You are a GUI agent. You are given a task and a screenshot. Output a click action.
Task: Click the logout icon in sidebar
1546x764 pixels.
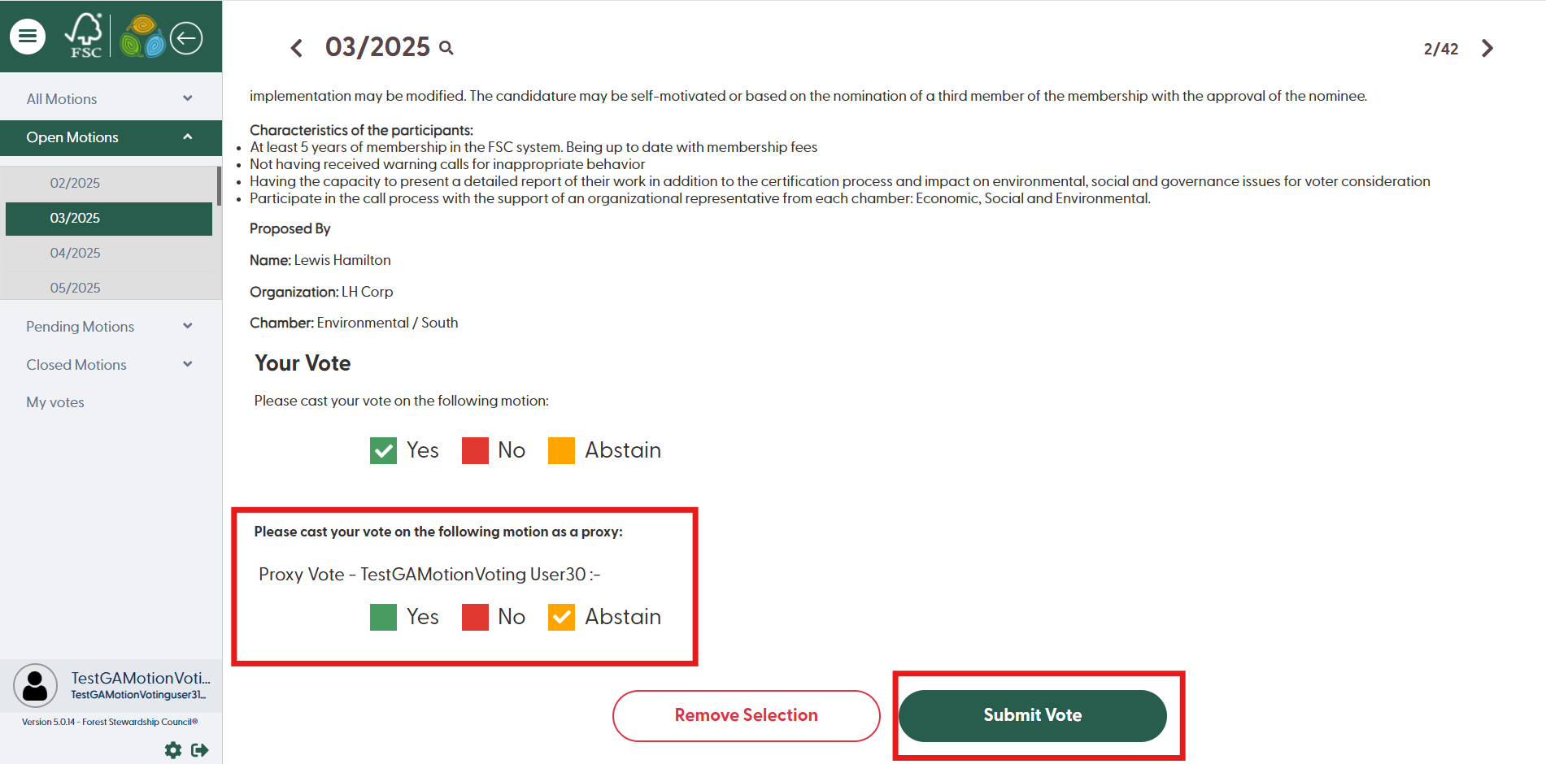coord(199,750)
